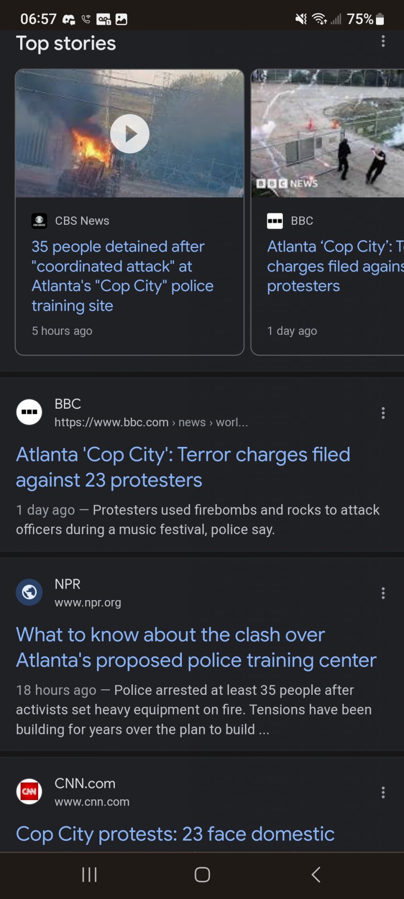Tap the BBC site favicon
This screenshot has width=404, height=899.
pyautogui.click(x=29, y=412)
